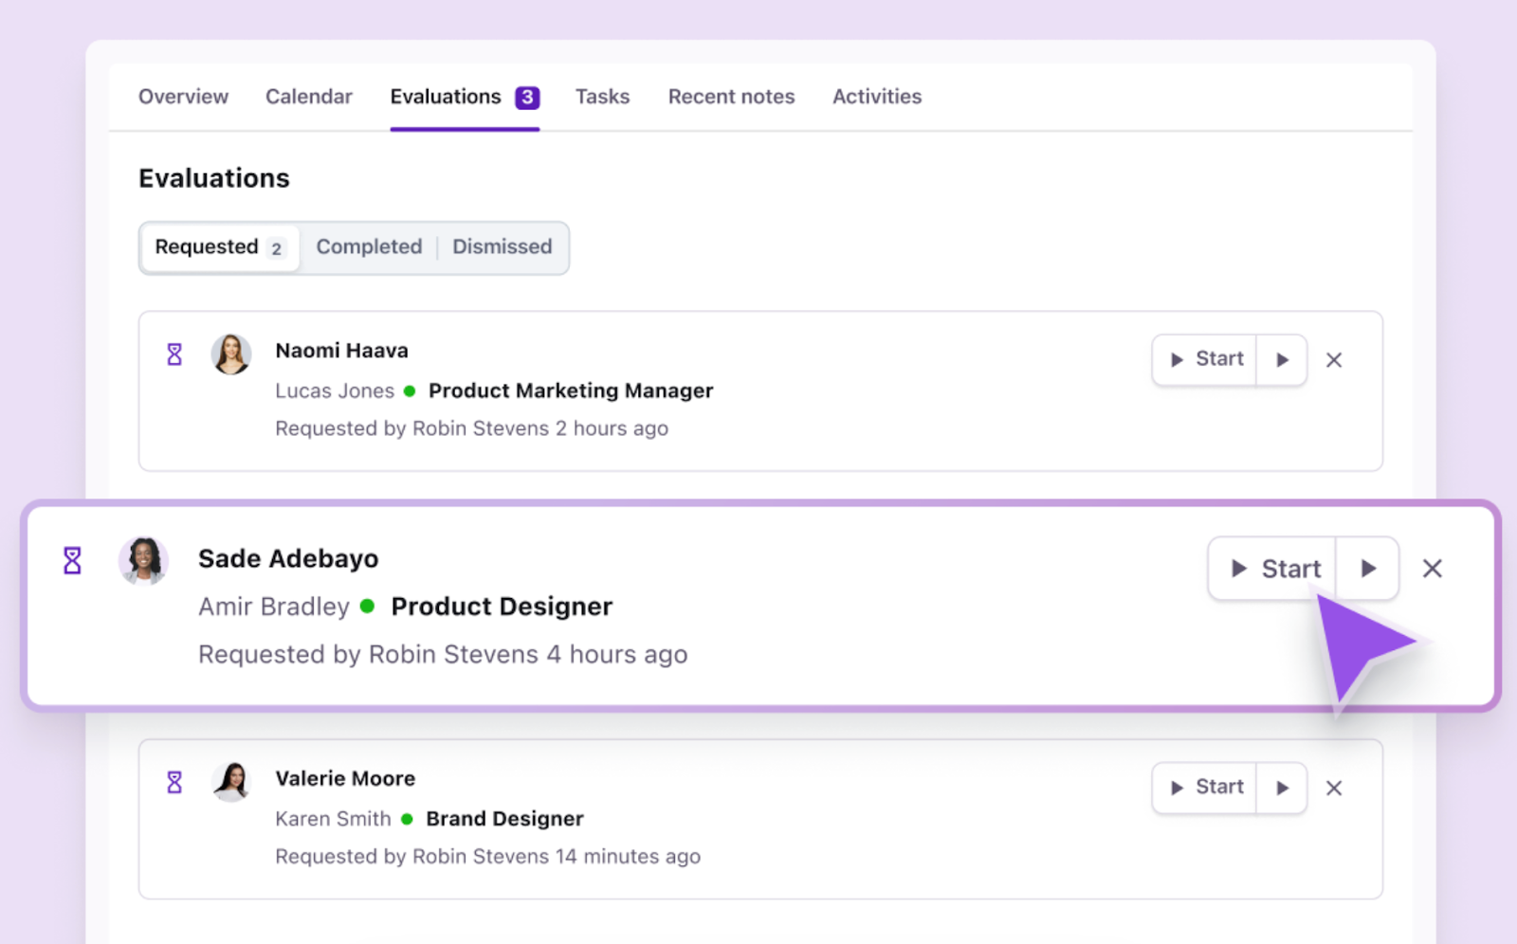Screen dimensions: 1517x944
Task: Dismiss Valerie Moore's evaluation with the X
Action: pyautogui.click(x=1333, y=789)
